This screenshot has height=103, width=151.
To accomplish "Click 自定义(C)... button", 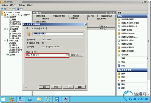I will [76, 55].
